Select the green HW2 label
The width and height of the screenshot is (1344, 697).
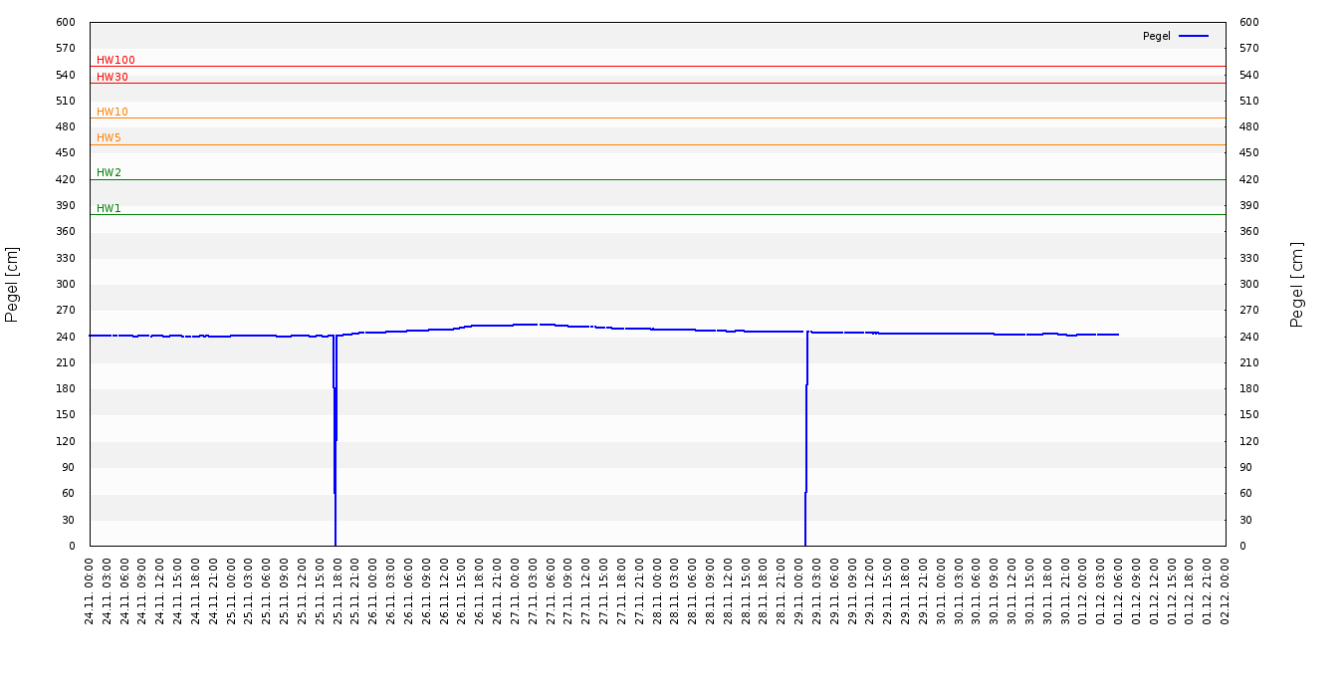(x=109, y=172)
